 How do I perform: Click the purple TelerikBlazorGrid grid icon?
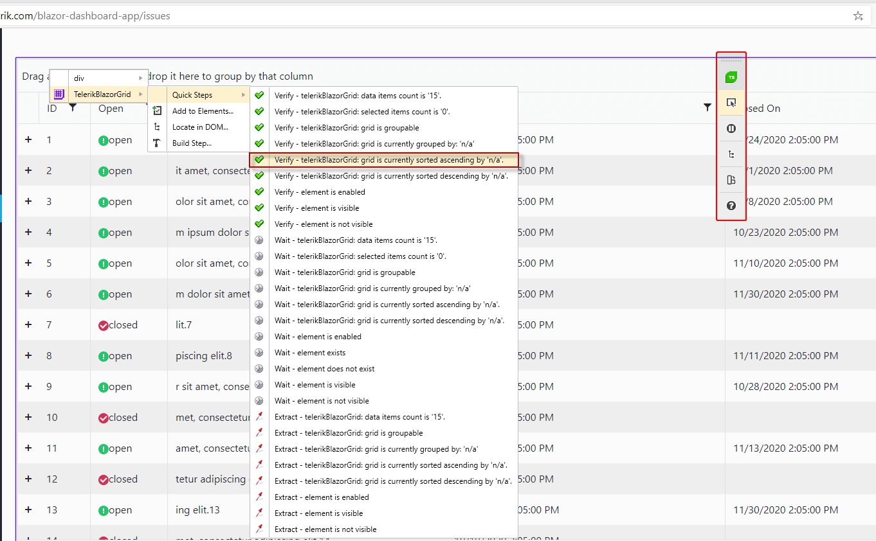point(59,94)
